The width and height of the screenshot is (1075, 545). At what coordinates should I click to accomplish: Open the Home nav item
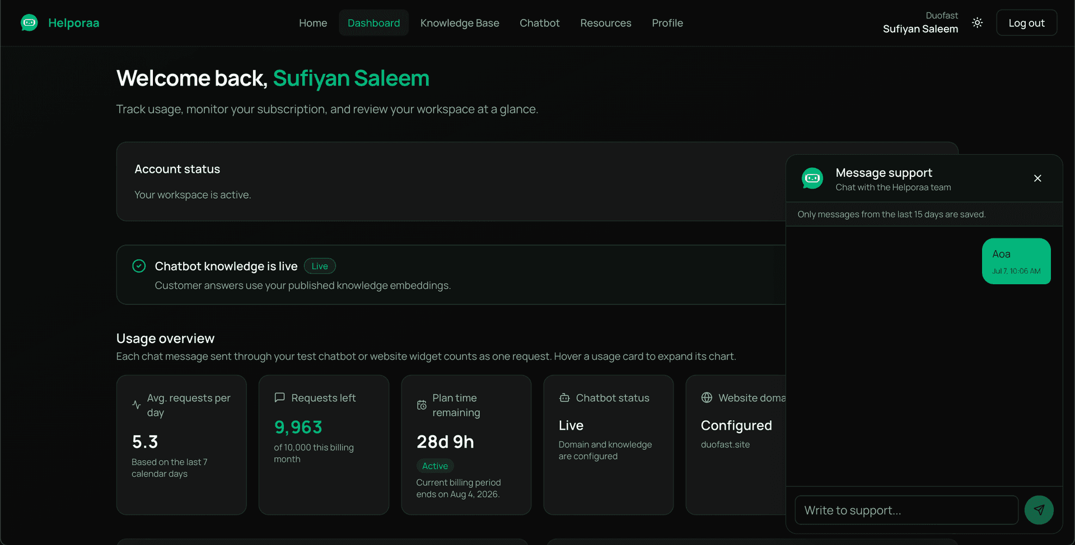(313, 23)
